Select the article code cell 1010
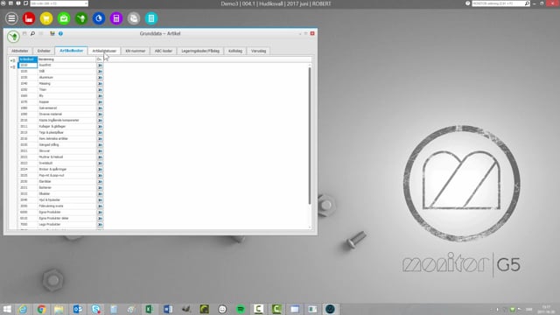 pos(28,66)
